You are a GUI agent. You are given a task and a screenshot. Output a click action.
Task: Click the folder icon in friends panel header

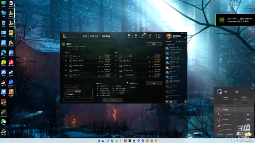(180, 42)
